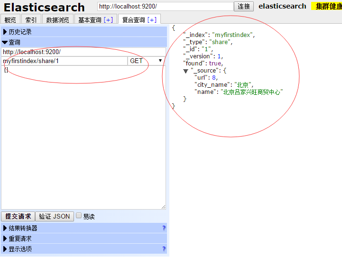Edit the query base URL localhost field

(x=83, y=52)
